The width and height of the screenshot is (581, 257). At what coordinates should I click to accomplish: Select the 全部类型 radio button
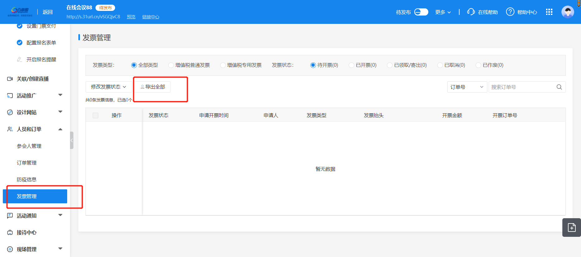pyautogui.click(x=134, y=65)
